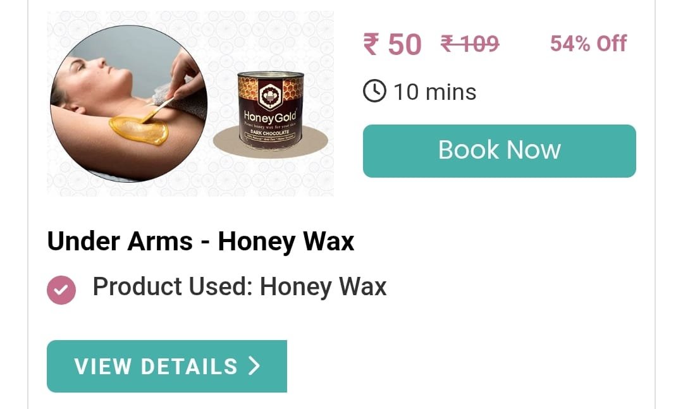Tap the 54% Off discount label
The image size is (683, 409).
(589, 44)
